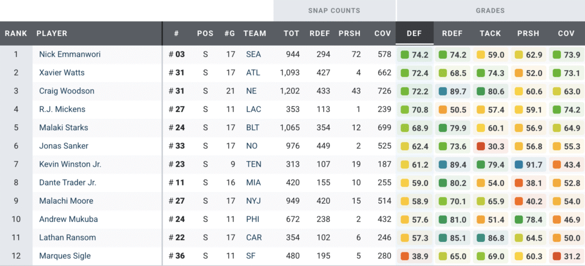This screenshot has height=266, width=585.
Task: Sort by the PLAYER column header
Action: click(x=52, y=33)
